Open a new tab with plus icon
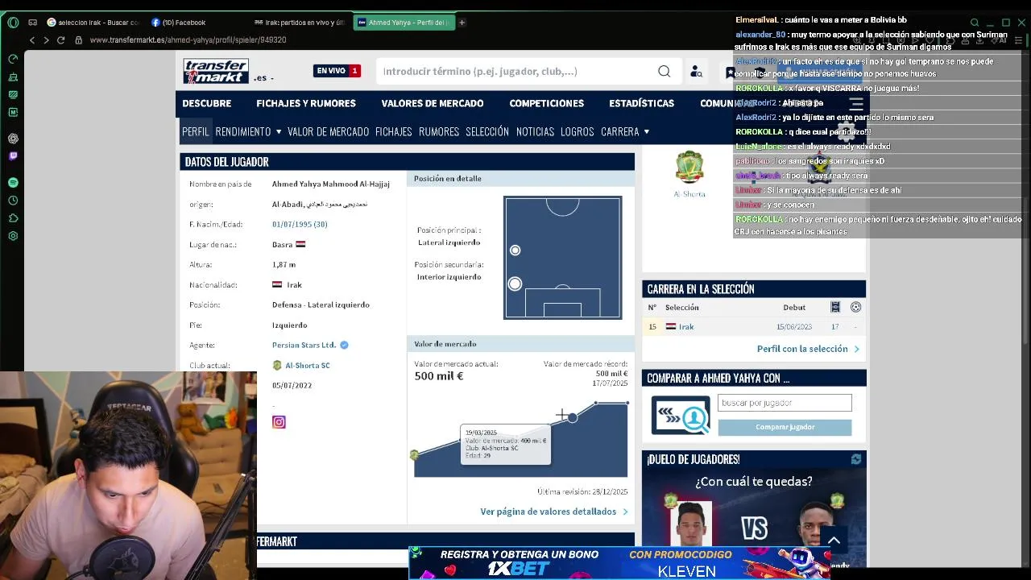This screenshot has height=580, width=1031. (462, 23)
